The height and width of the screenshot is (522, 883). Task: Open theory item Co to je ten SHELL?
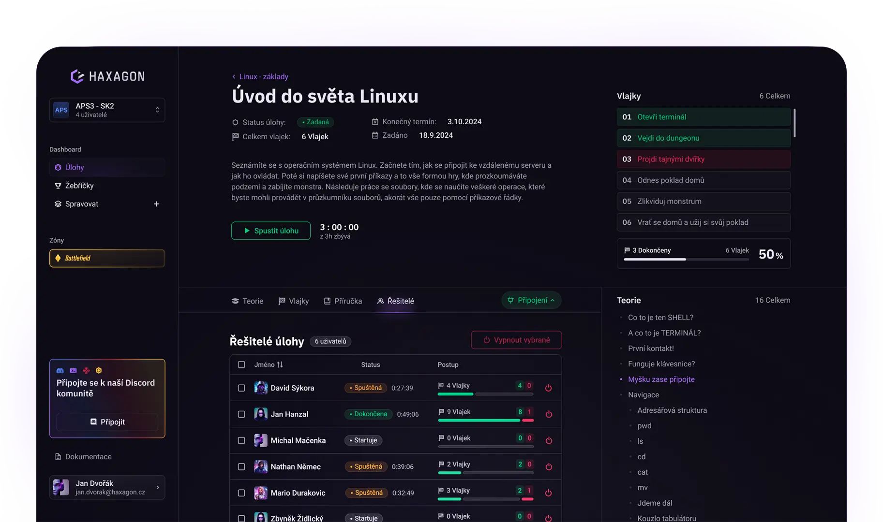point(660,318)
